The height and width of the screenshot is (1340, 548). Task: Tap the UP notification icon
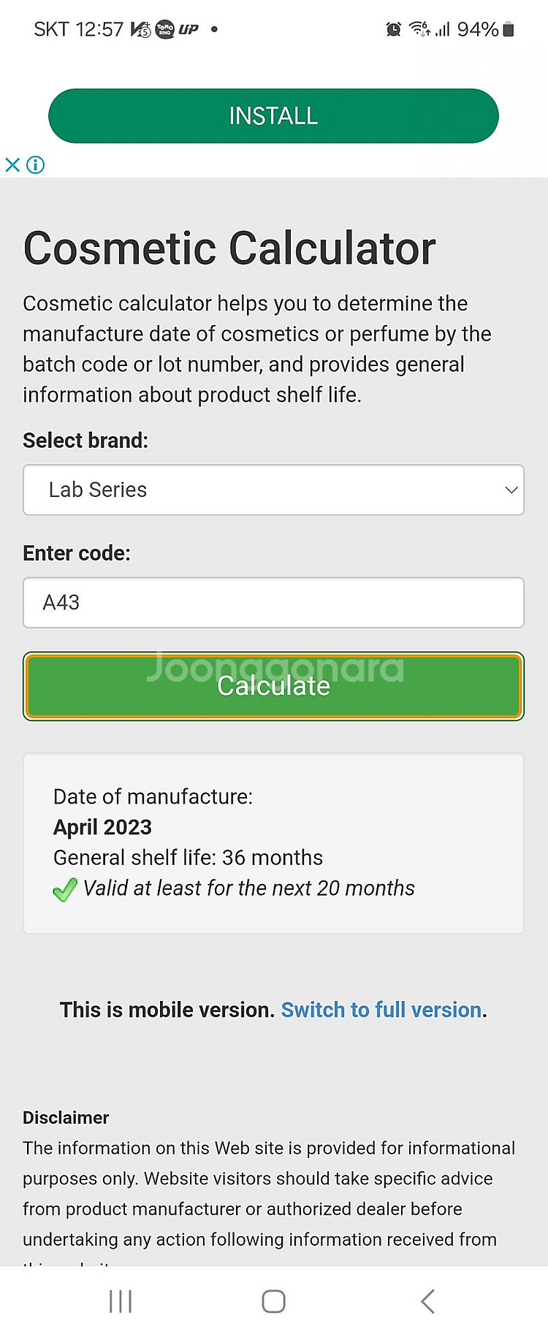pos(189,29)
